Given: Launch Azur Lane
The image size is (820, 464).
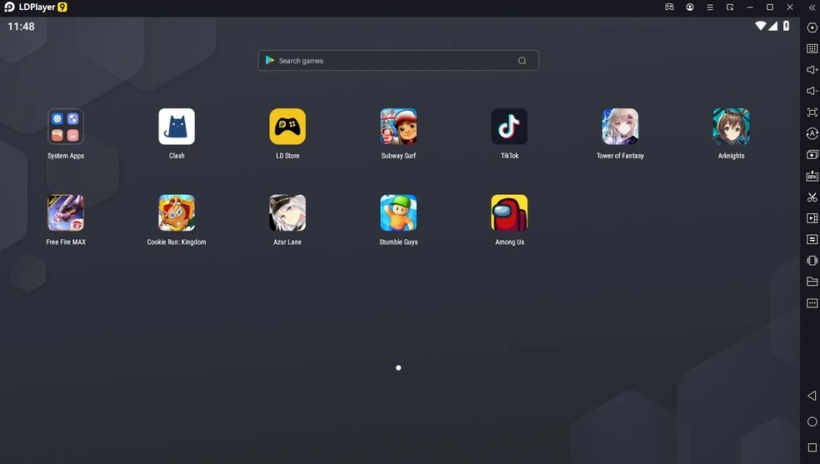Looking at the screenshot, I should [287, 212].
